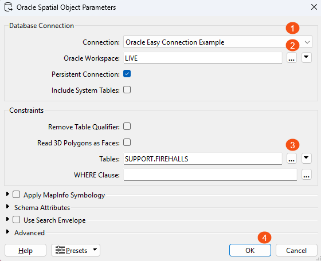The image size is (321, 261).
Task: Open the Presets dropdown arrow
Action: (95, 250)
